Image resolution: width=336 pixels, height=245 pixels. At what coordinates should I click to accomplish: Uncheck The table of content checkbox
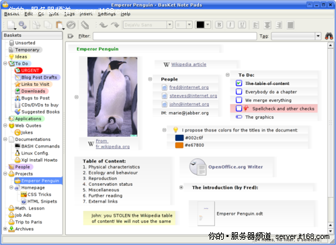pos(239,83)
